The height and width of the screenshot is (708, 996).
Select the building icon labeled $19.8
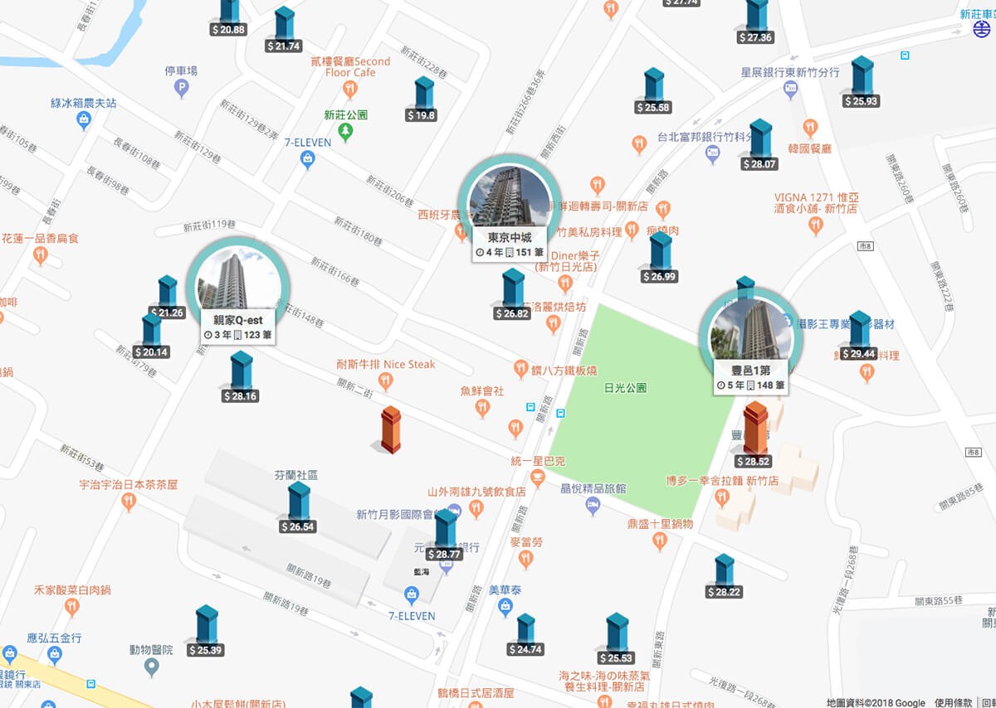pyautogui.click(x=422, y=99)
